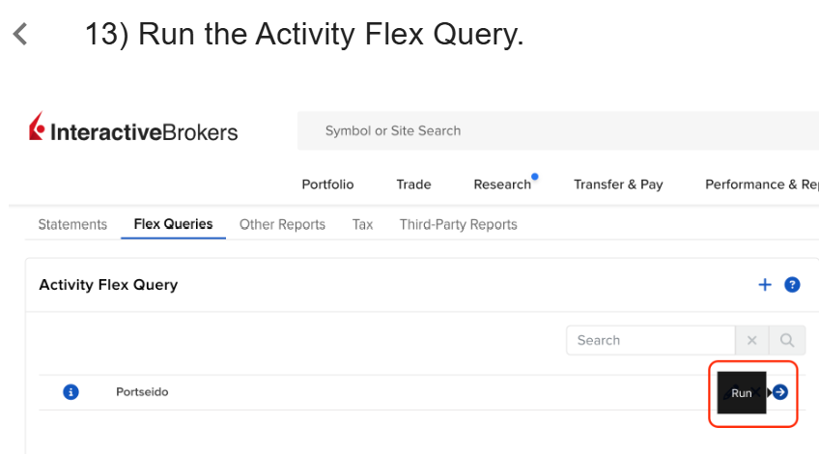Viewport: 819px width, 454px height.
Task: Open the blue question mark help icon
Action: point(792,285)
